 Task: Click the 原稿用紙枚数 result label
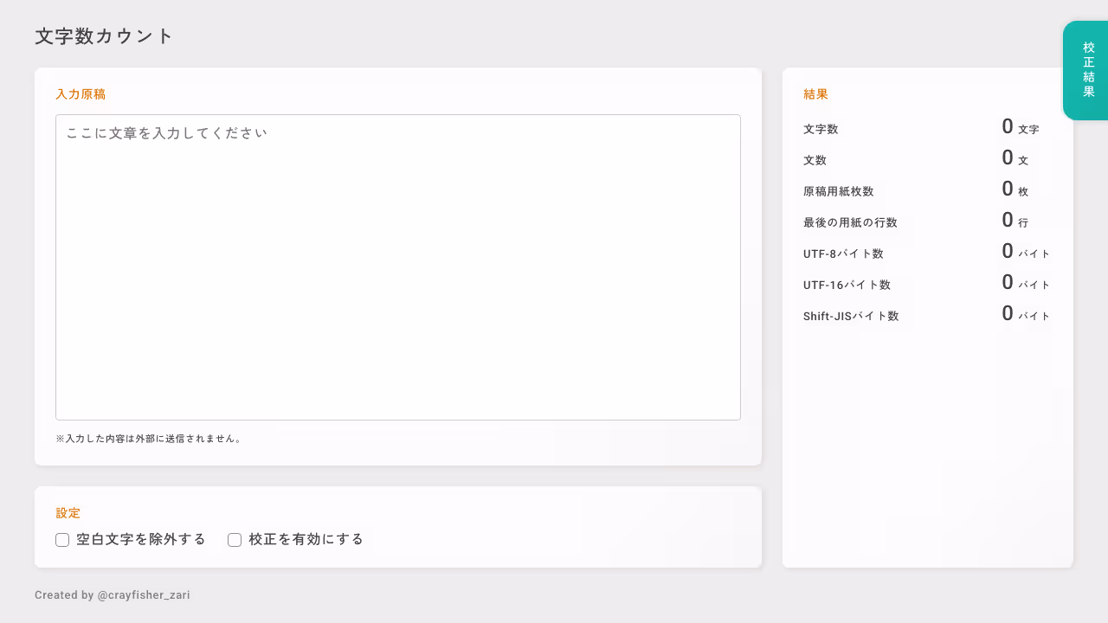click(x=838, y=190)
